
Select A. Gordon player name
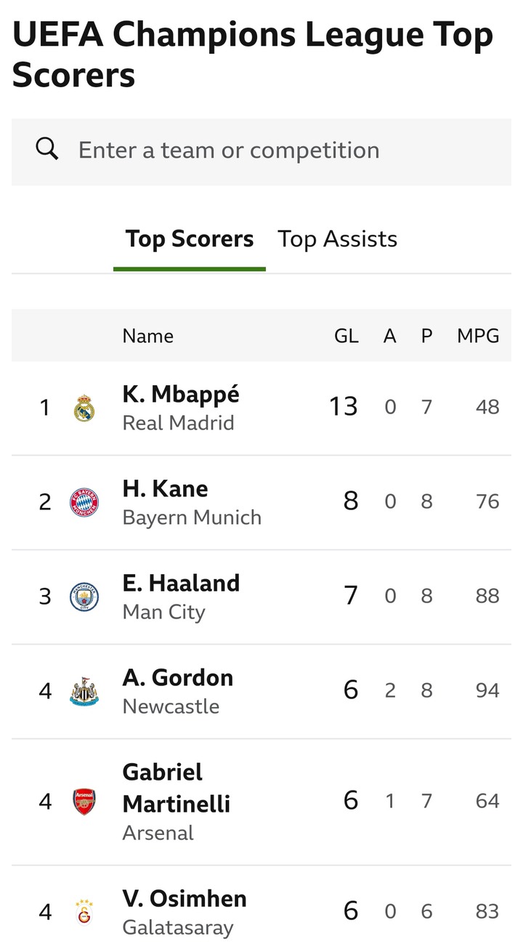(x=178, y=678)
